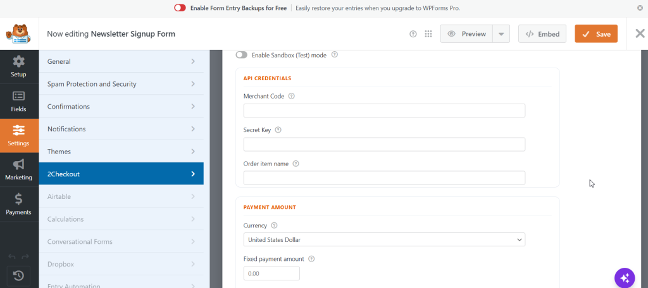The height and width of the screenshot is (288, 648).
Task: Open Confirmations settings
Action: click(121, 107)
